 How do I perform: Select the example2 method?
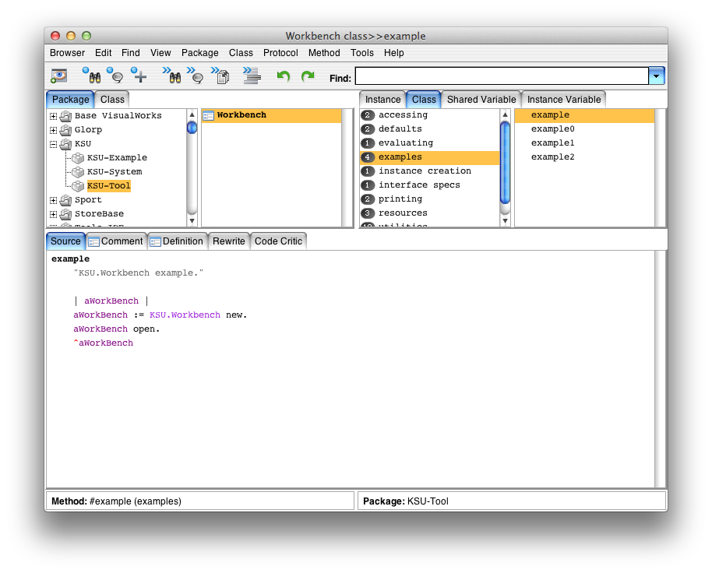(584, 157)
